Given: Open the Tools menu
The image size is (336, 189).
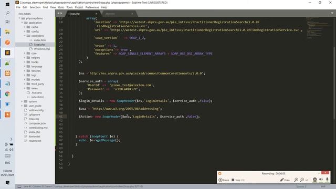Looking at the screenshot, I should (x=69, y=7).
